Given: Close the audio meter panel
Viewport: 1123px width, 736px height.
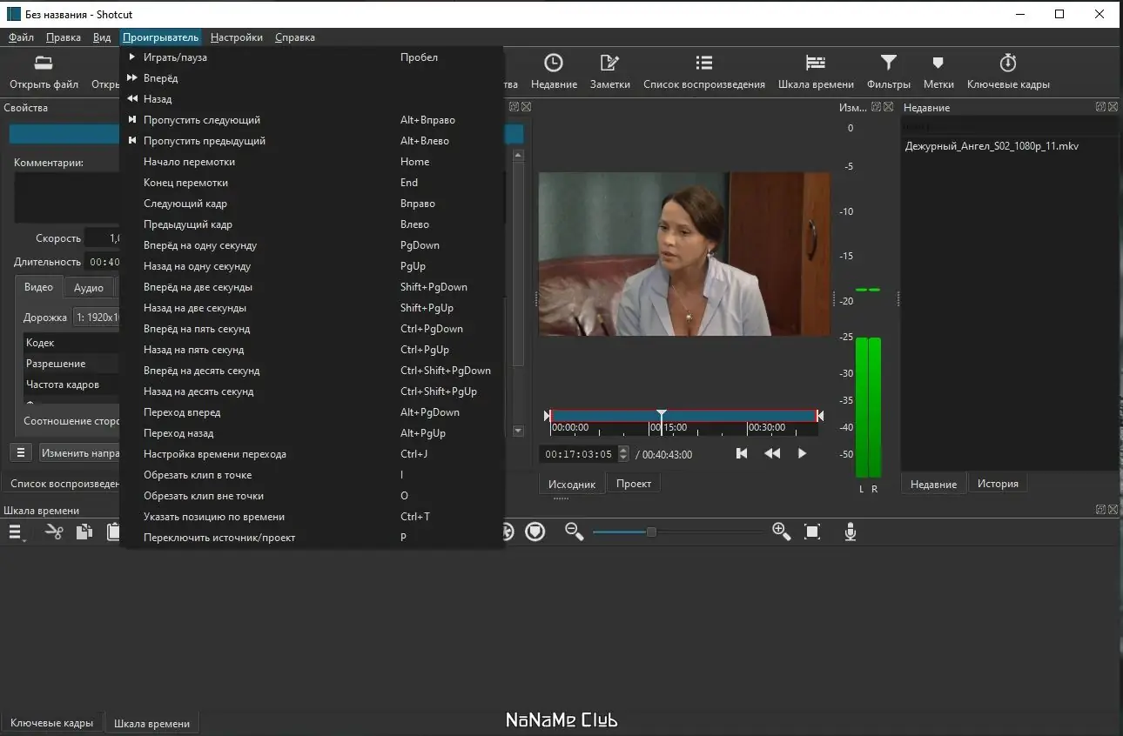Looking at the screenshot, I should (888, 107).
